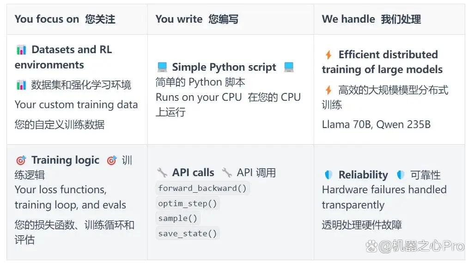474x263 pixels.
Task: Click the save_state() code label
Action: (188, 233)
